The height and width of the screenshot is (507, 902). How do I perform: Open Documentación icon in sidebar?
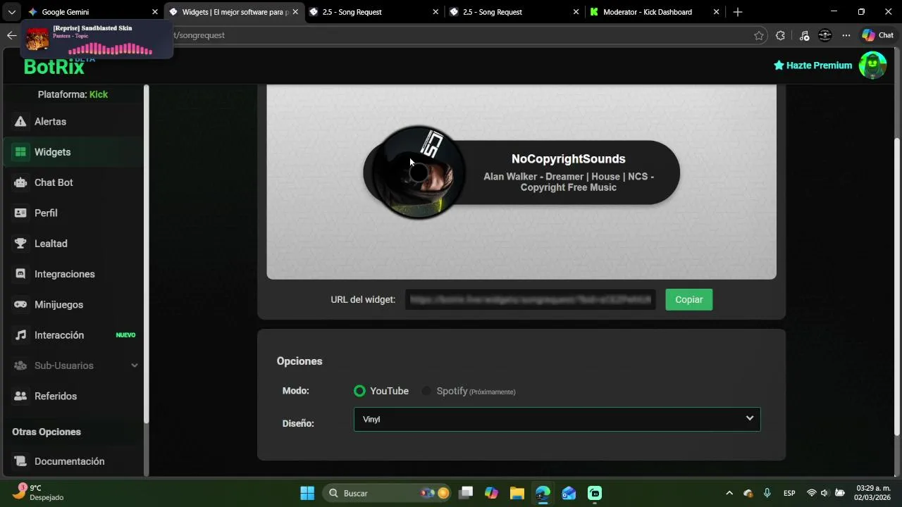(20, 461)
